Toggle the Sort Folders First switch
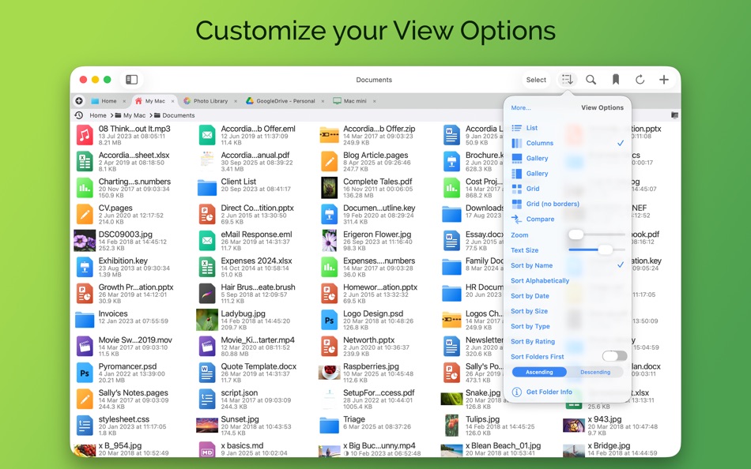Viewport: 751px width, 469px height. tap(615, 356)
